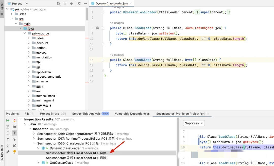The width and height of the screenshot is (274, 166).
Task: Click the Select Opened File target icon
Action: click(59, 3)
